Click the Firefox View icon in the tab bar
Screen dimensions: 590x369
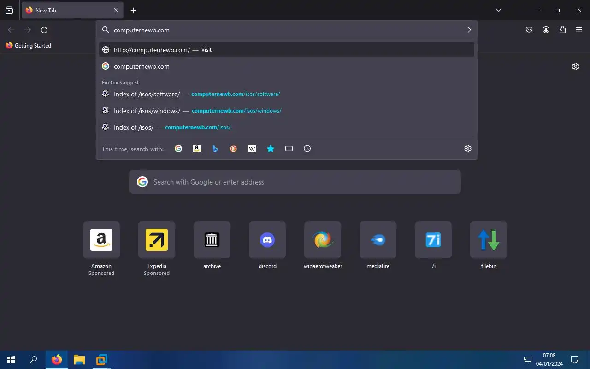point(9,10)
